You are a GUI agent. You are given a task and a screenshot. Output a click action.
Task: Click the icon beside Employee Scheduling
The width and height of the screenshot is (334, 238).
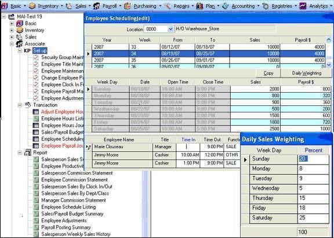tap(36, 139)
